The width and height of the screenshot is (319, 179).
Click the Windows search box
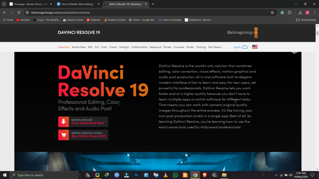[x=44, y=175]
